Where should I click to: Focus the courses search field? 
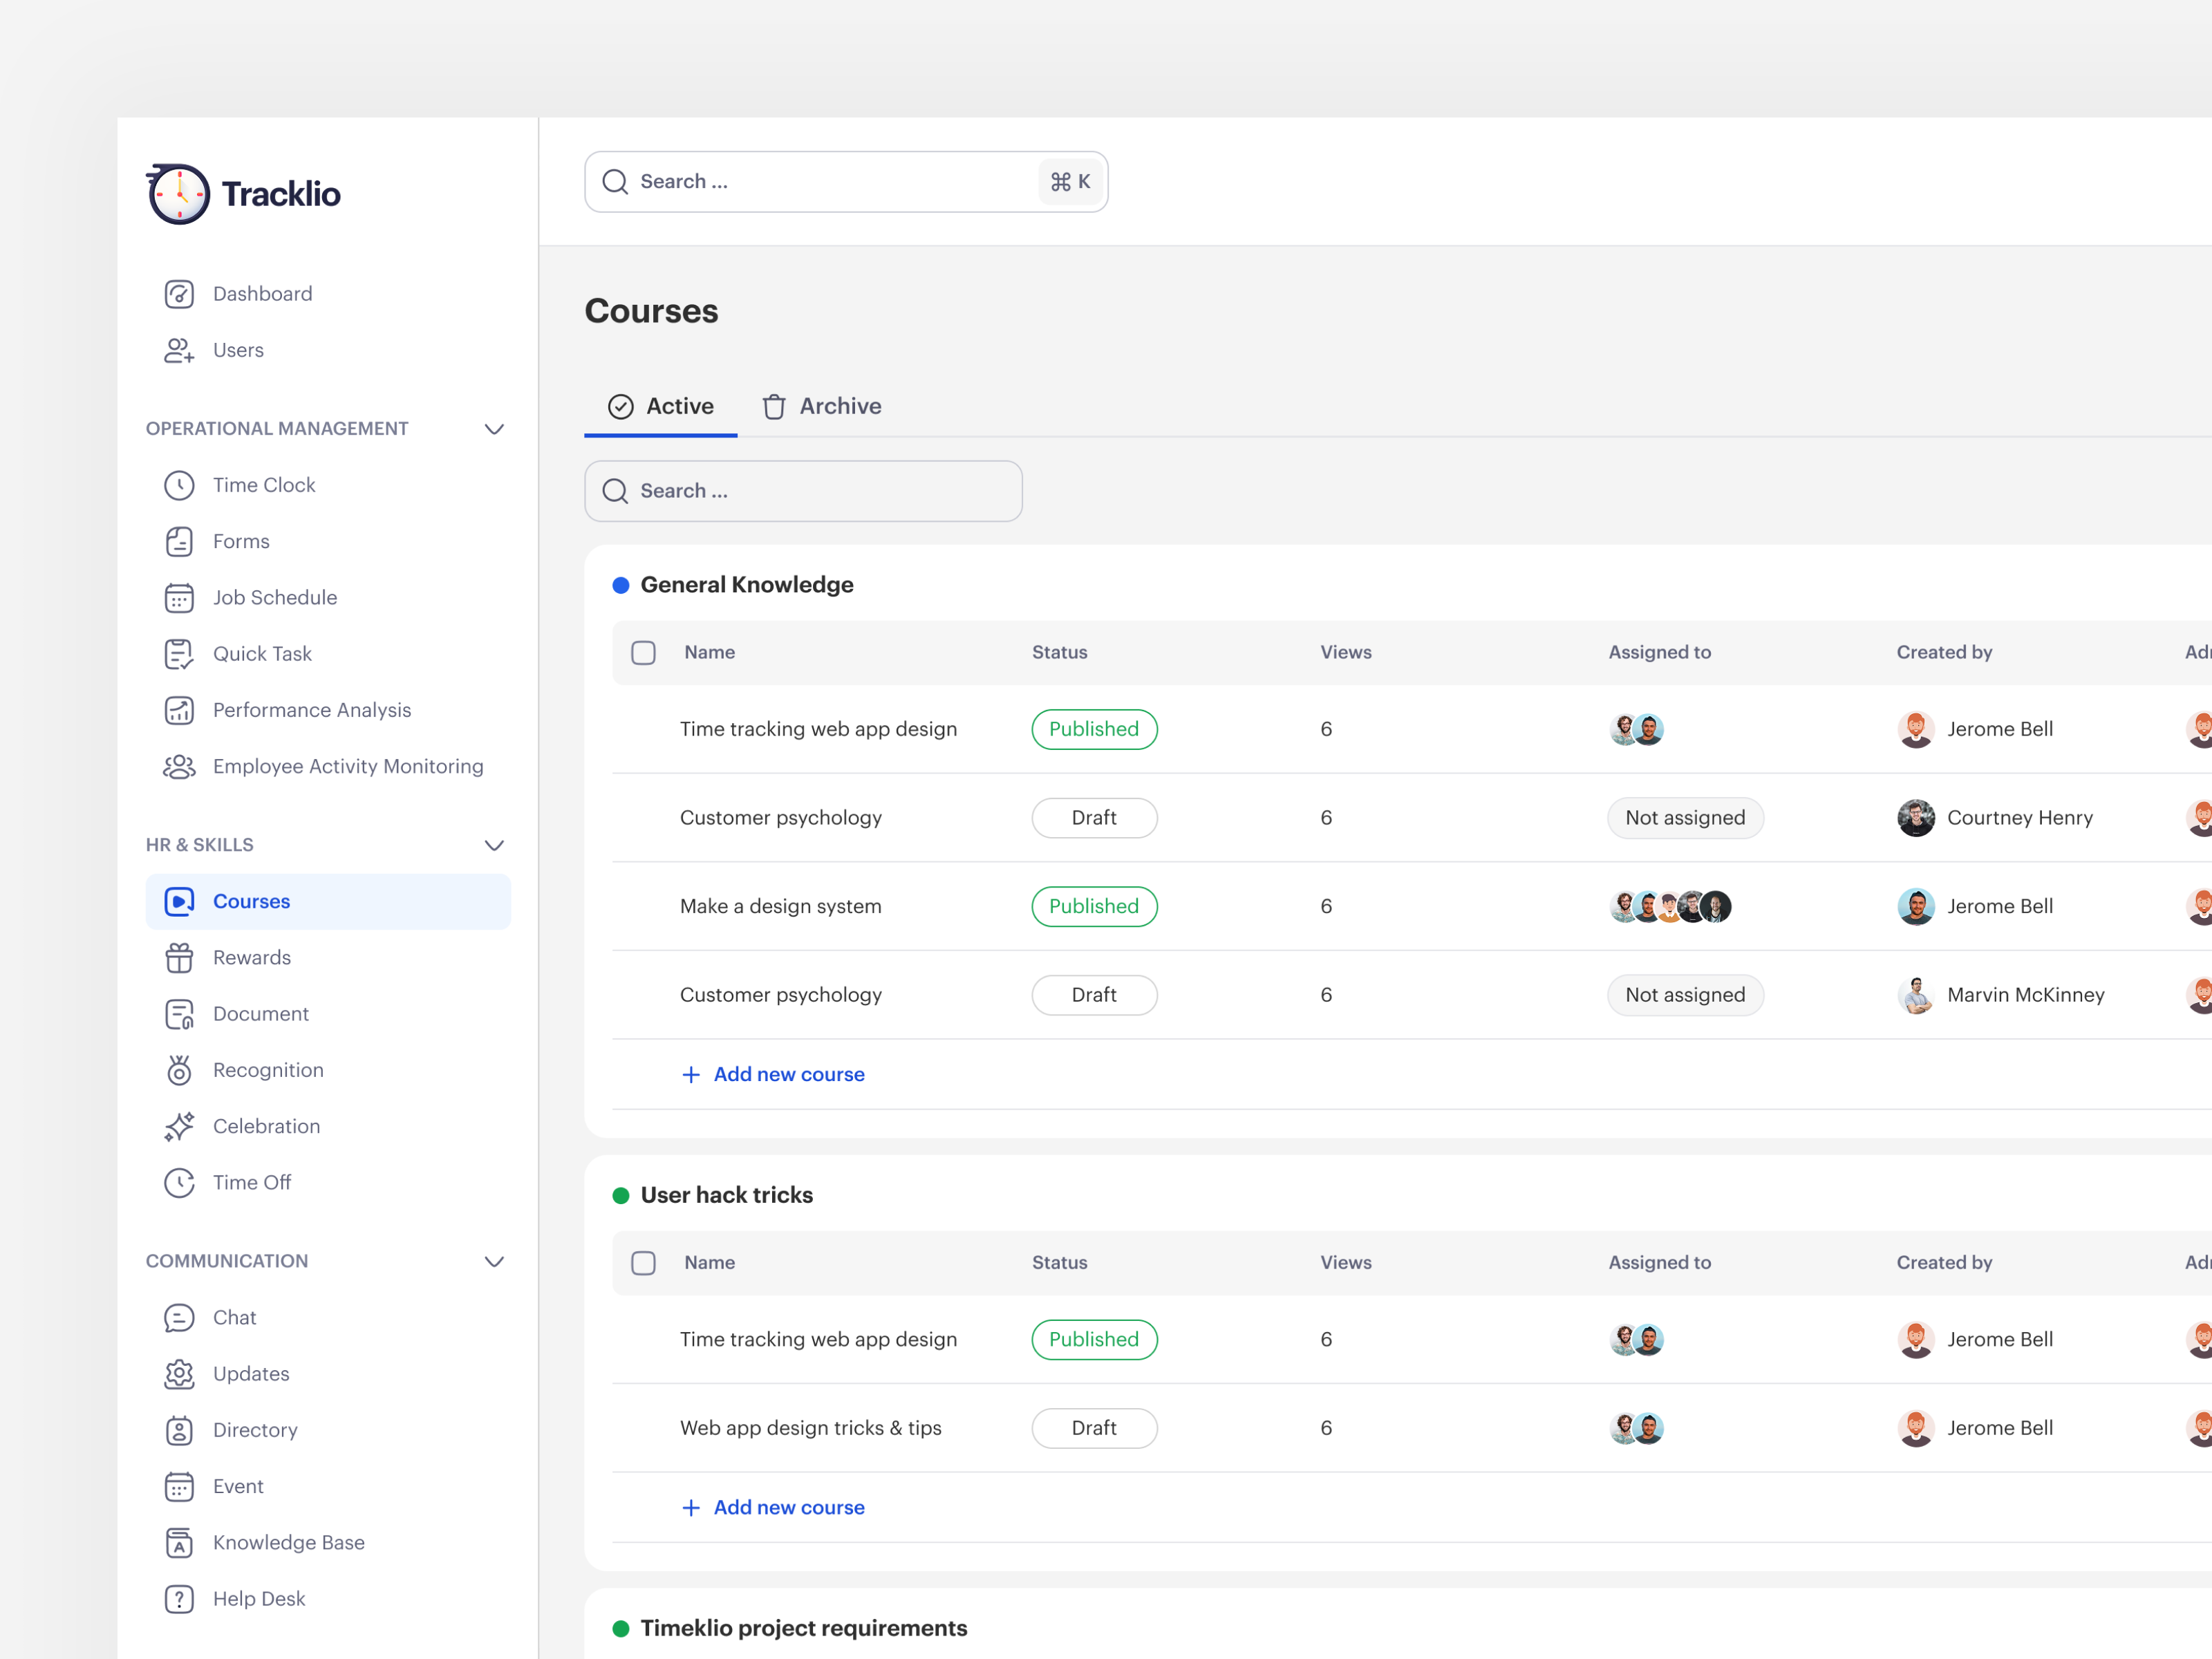(803, 491)
